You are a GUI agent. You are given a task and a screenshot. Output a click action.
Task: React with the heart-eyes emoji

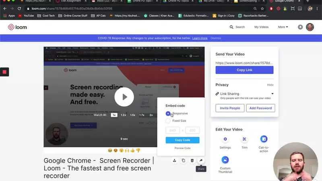tap(116, 150)
